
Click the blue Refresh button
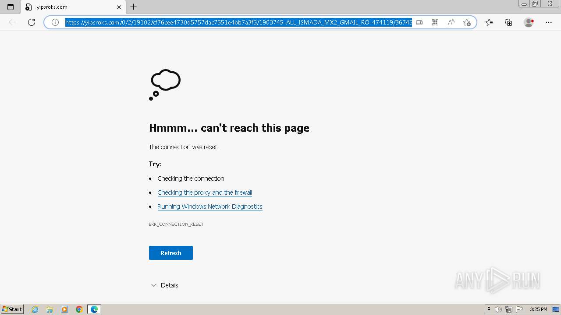[171, 253]
